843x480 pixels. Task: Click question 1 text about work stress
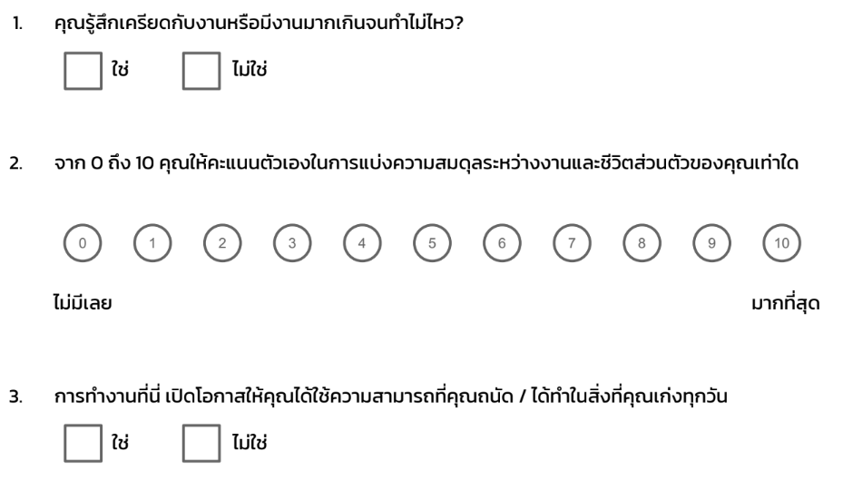(x=259, y=23)
